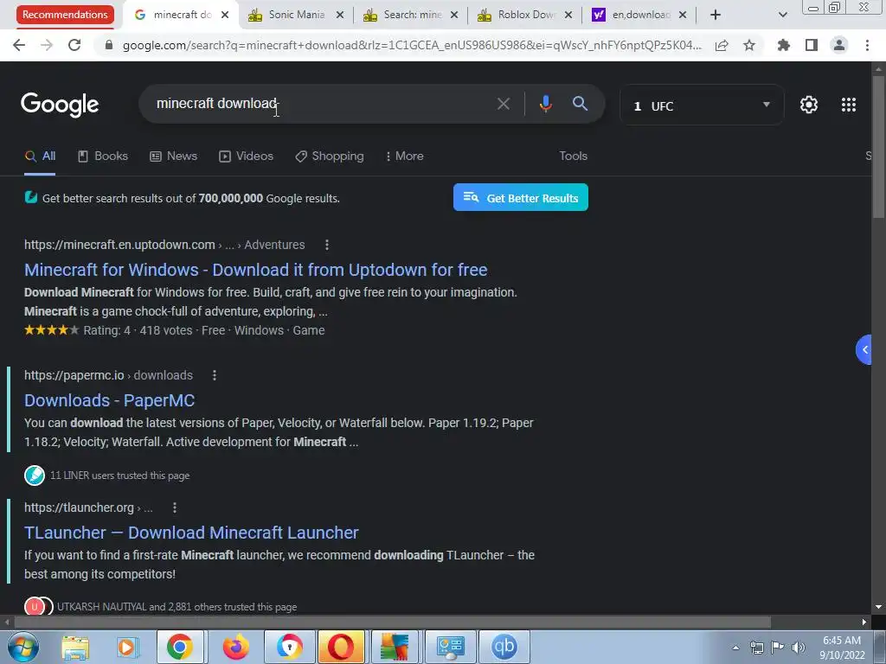Open Google quick settings gear
The width and height of the screenshot is (886, 664).
[x=809, y=105]
